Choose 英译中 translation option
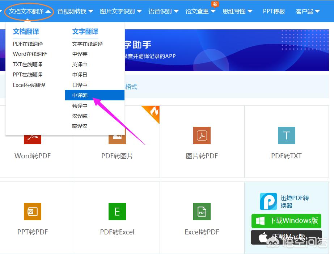 pyautogui.click(x=80, y=64)
